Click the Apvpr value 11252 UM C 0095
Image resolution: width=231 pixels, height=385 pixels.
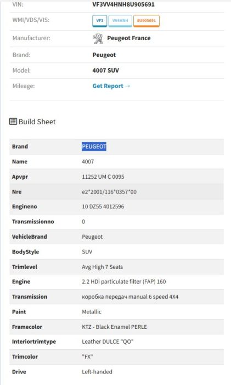click(x=103, y=177)
